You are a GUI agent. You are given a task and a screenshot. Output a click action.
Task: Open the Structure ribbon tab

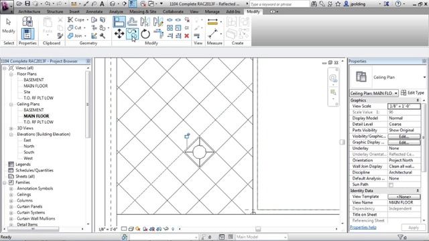tap(55, 11)
